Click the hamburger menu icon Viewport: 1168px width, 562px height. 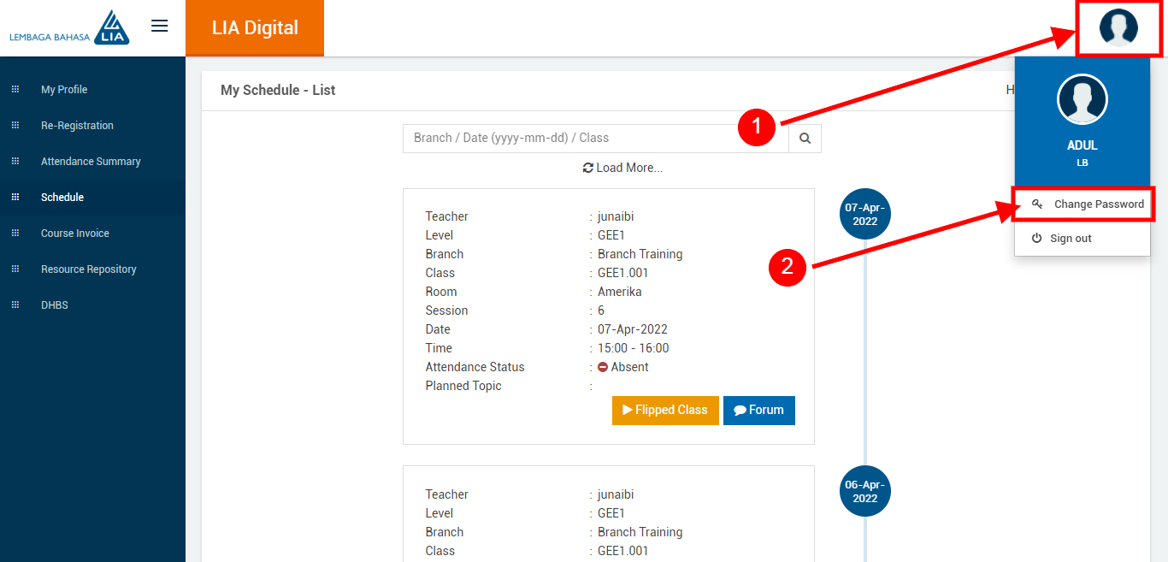160,26
